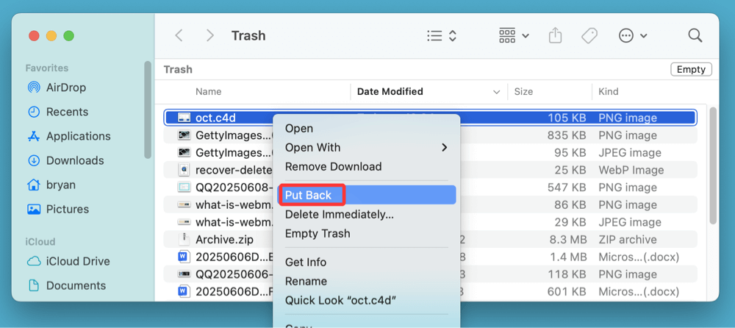Select the what-is-webm PNG image row
Image resolution: width=735 pixels, height=328 pixels.
point(430,204)
